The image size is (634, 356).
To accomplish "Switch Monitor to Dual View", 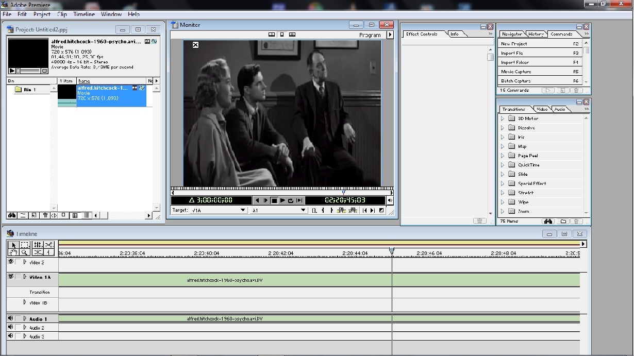I will pyautogui.click(x=272, y=35).
